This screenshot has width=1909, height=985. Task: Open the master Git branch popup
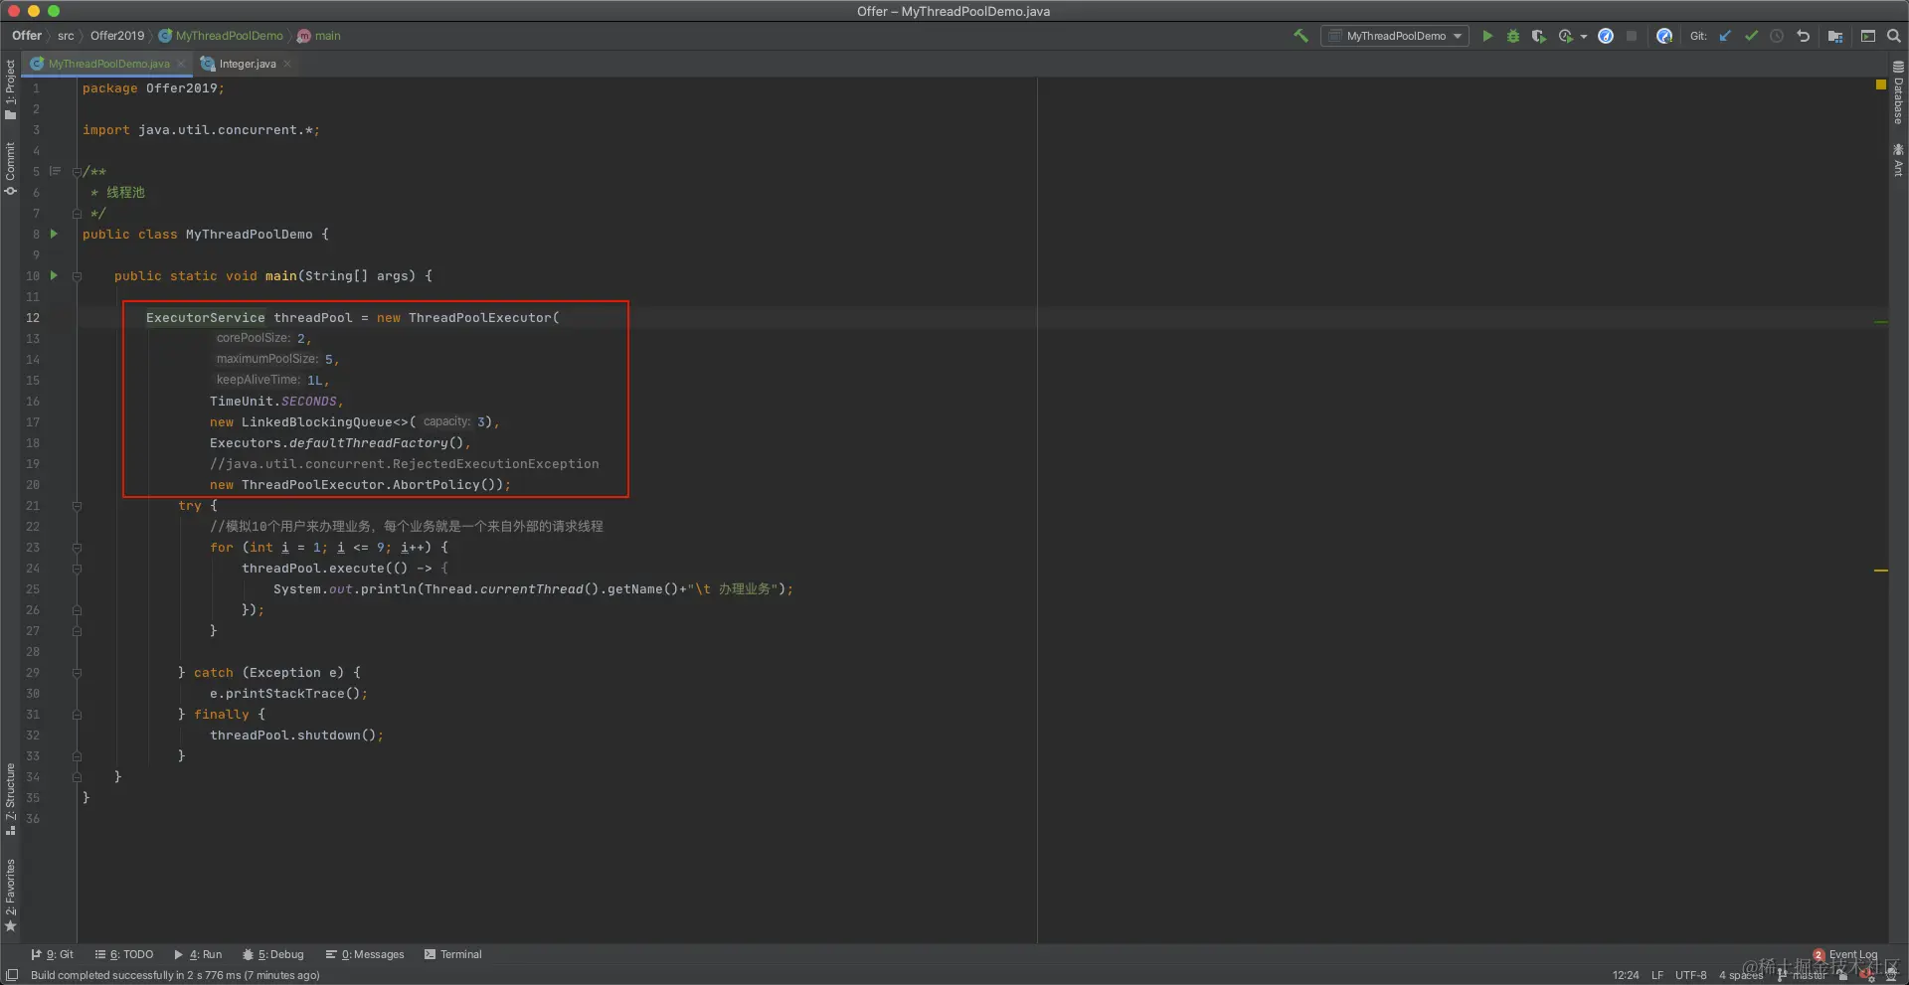[1803, 975]
